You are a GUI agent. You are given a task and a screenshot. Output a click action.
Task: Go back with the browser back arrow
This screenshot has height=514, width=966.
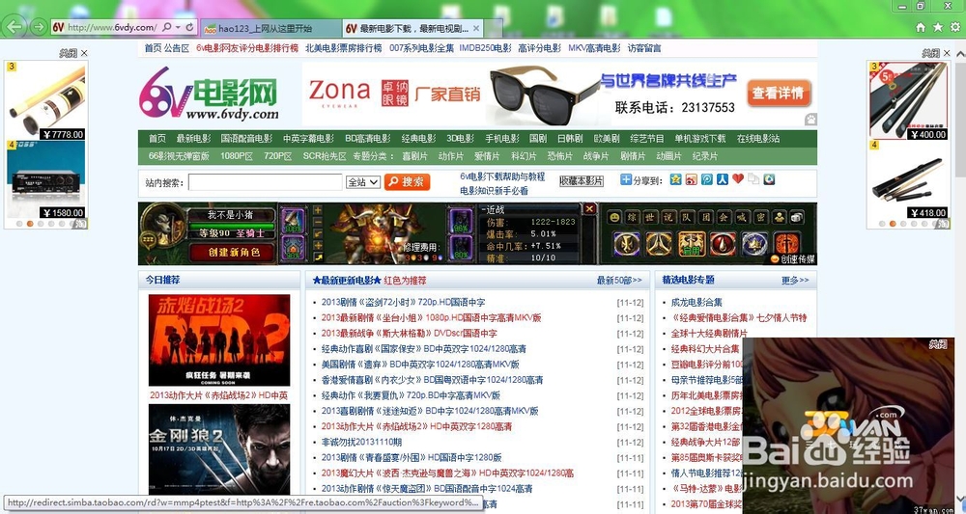click(14, 26)
